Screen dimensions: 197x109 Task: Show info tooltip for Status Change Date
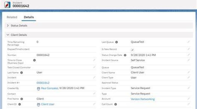pos(125,55)
